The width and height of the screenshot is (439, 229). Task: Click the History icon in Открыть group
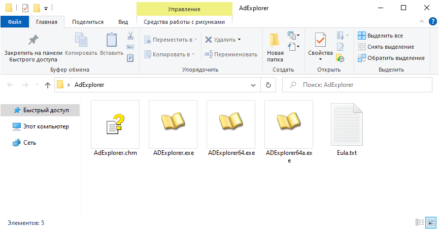[340, 58]
